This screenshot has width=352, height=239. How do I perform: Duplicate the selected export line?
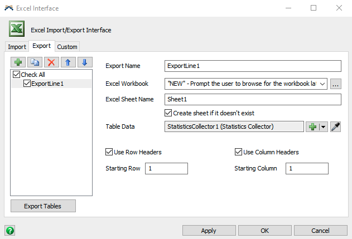click(35, 62)
